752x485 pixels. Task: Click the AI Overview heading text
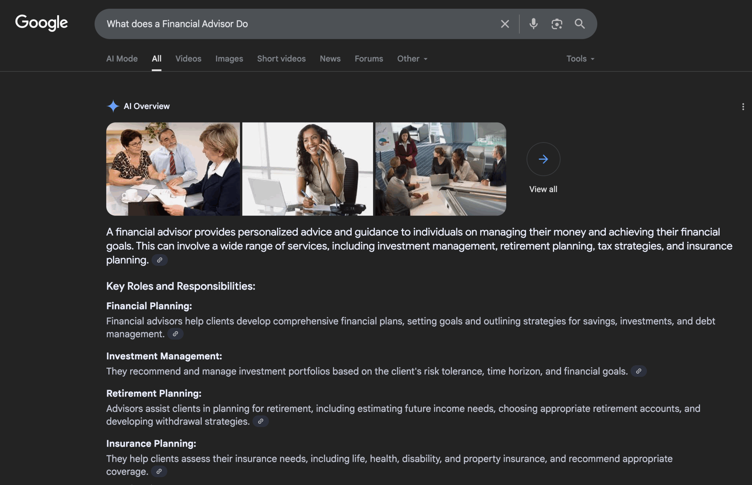pyautogui.click(x=147, y=106)
